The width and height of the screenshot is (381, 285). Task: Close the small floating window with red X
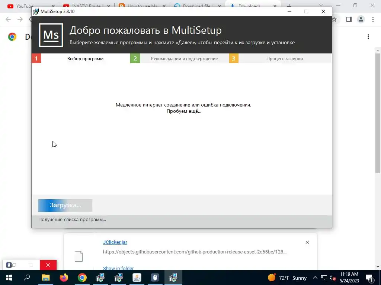48,265
